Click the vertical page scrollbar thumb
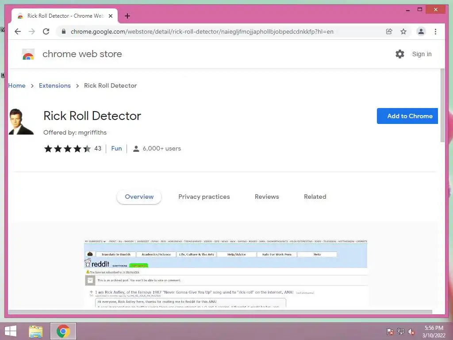 click(442, 105)
